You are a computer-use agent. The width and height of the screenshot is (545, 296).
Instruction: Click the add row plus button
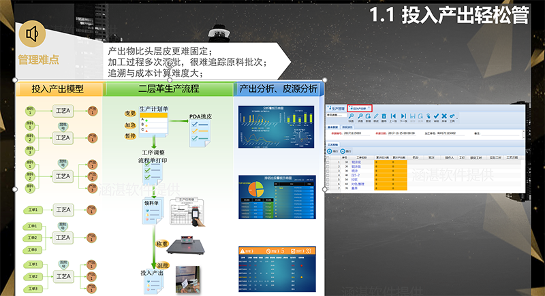pos(330,150)
